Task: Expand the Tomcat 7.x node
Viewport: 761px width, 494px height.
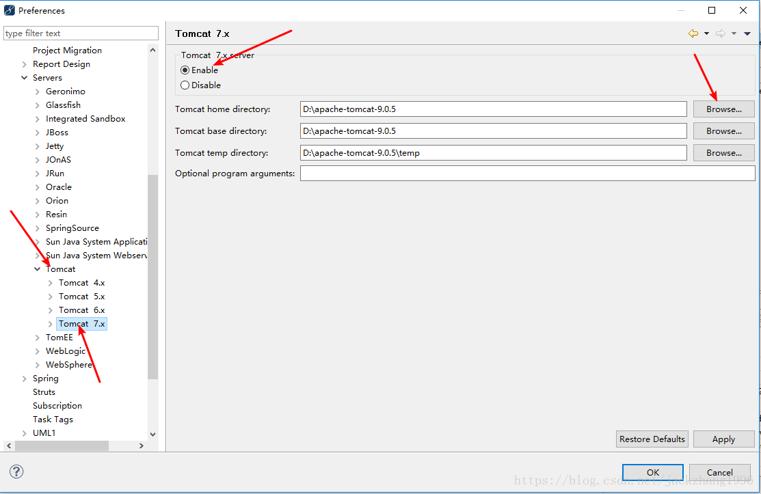Action: coord(51,324)
